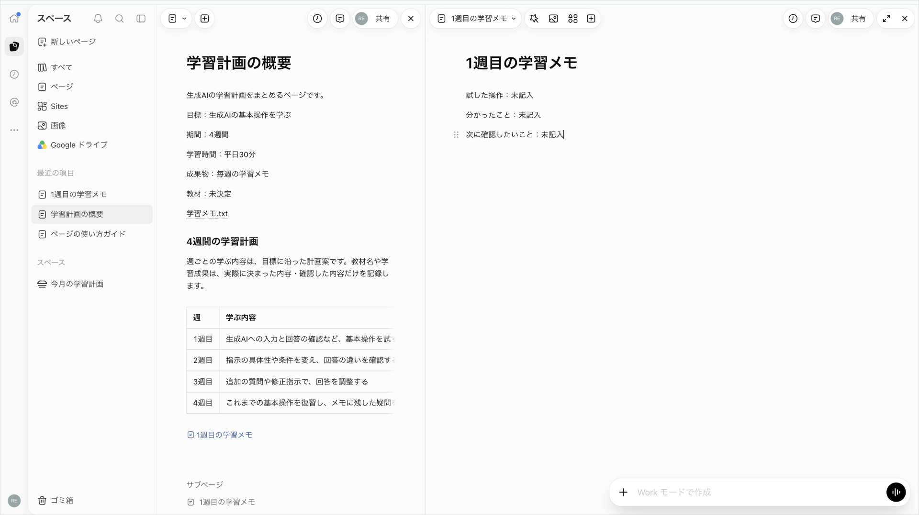
Task: Open search in the sidebar header
Action: click(x=120, y=19)
